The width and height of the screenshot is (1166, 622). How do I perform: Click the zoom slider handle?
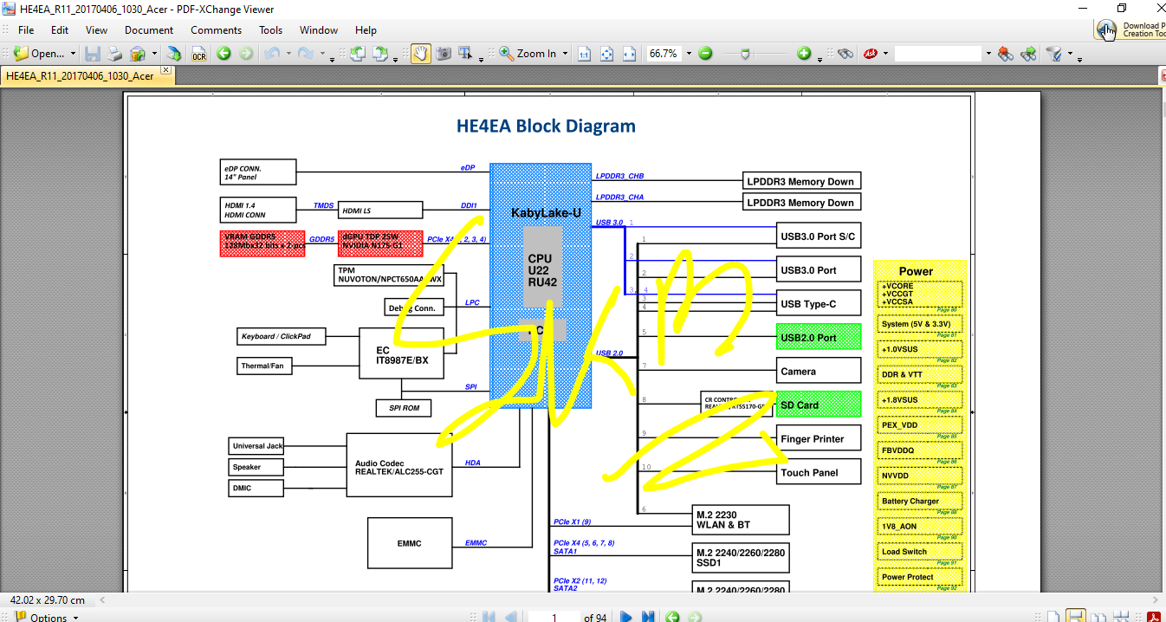[744, 54]
